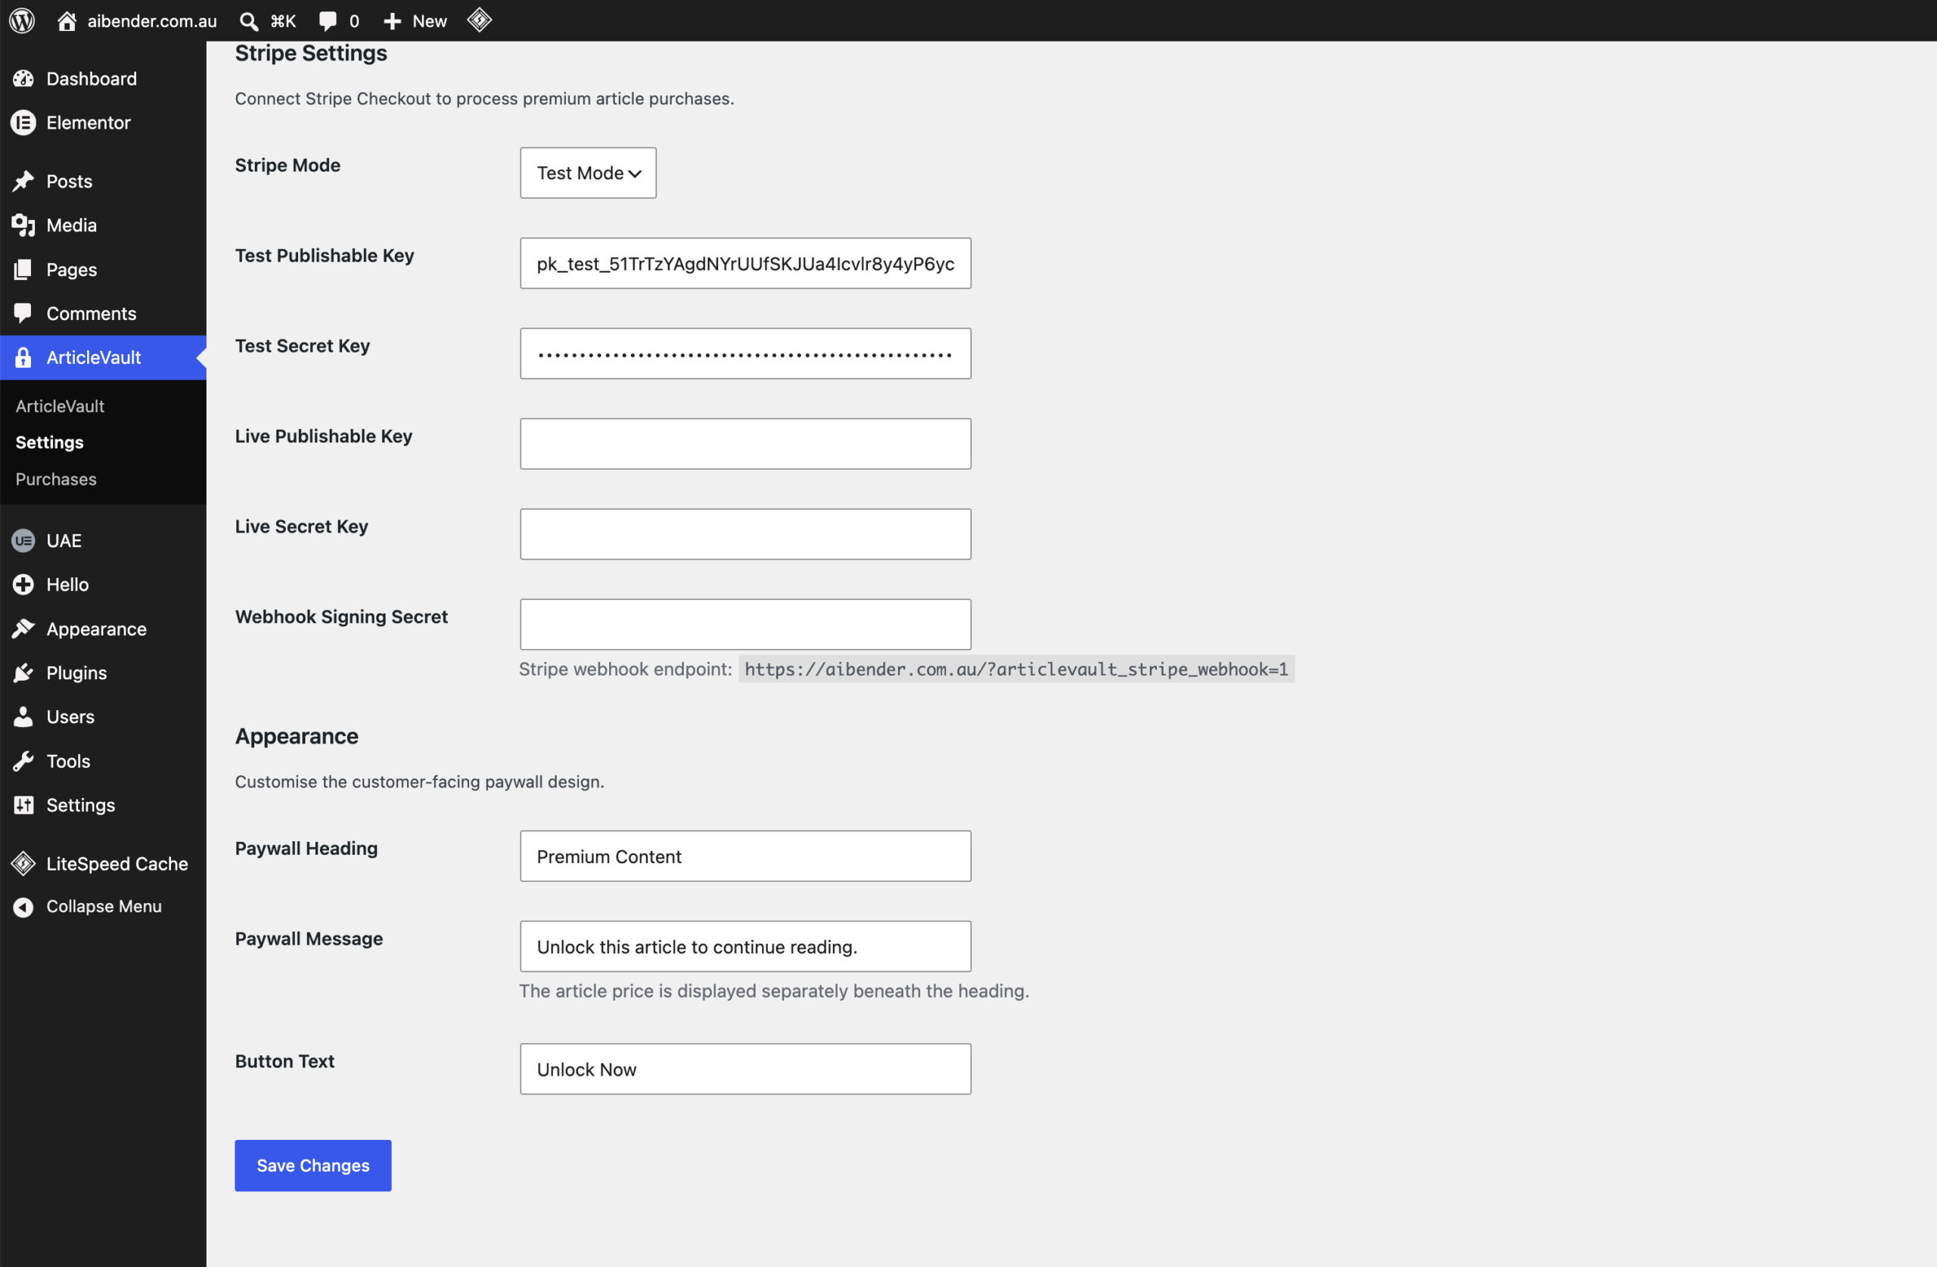This screenshot has width=1937, height=1267.
Task: Click the Plugins plug icon
Action: tap(23, 673)
